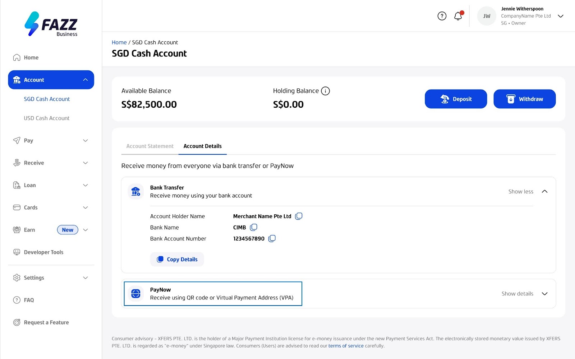Open the notifications bell
This screenshot has height=359, width=575.
coord(458,16)
